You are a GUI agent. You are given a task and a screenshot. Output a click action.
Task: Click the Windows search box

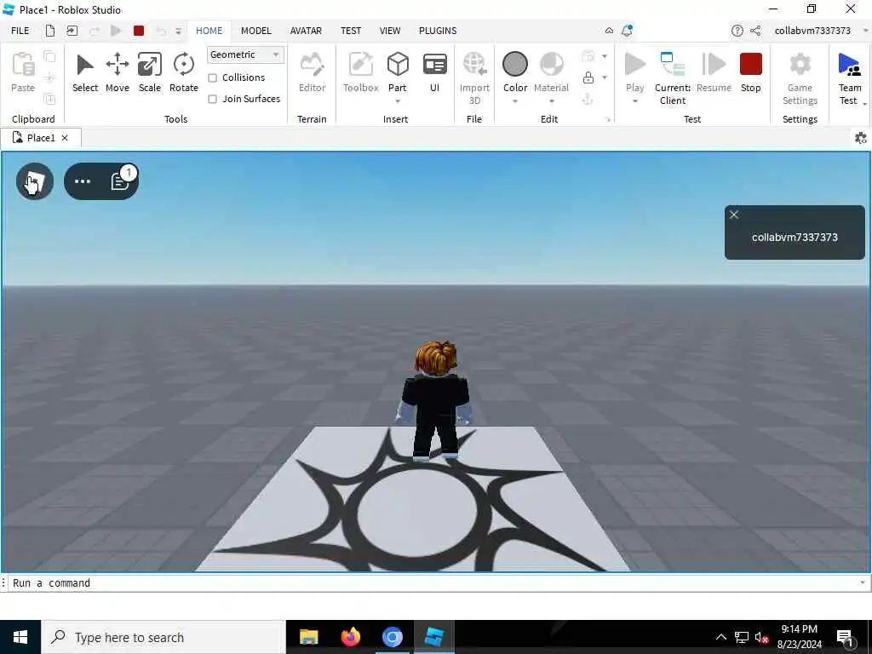pyautogui.click(x=163, y=637)
